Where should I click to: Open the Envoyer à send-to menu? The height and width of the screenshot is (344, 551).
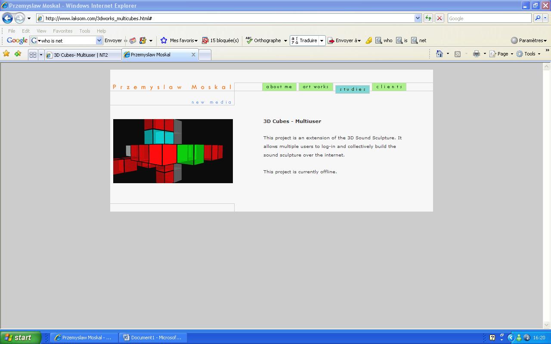coord(344,40)
